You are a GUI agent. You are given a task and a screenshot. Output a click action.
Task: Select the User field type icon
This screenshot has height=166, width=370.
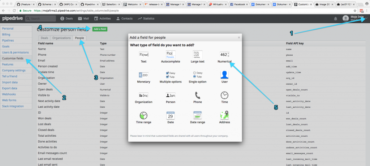[x=224, y=75]
